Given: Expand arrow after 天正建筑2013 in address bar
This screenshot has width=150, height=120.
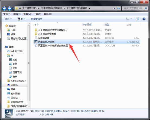Looking at the screenshot, I should (x=39, y=8).
